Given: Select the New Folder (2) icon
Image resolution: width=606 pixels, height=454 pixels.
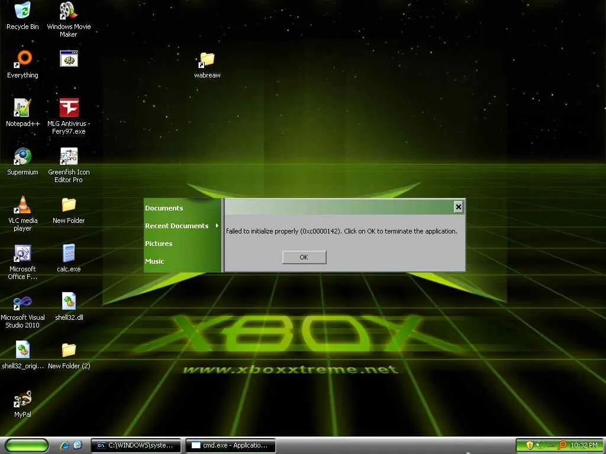Looking at the screenshot, I should coord(69,355).
